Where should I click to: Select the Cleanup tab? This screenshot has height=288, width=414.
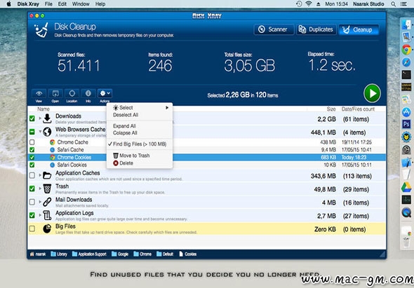tap(359, 29)
